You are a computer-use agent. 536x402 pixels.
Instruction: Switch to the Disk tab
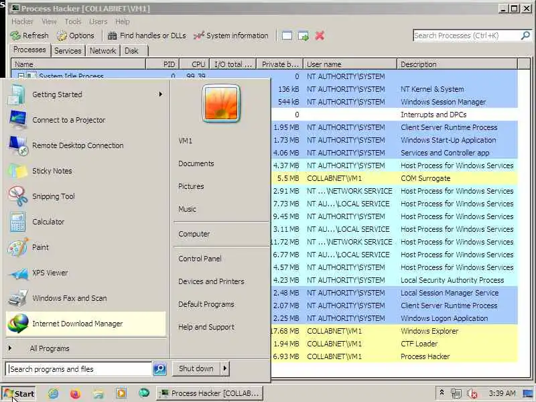pyautogui.click(x=131, y=51)
